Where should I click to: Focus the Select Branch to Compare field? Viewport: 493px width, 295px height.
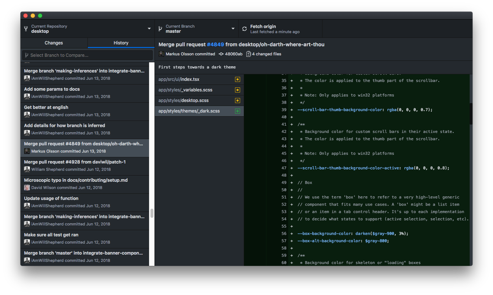point(88,55)
